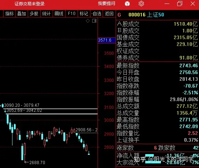Viewport: 199px width, 168px height.
Task: Click 指数振幅 value 29.86/1.06%
Action: (x=184, y=99)
